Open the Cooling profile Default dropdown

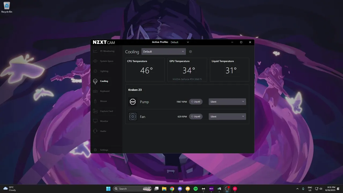pos(163,51)
